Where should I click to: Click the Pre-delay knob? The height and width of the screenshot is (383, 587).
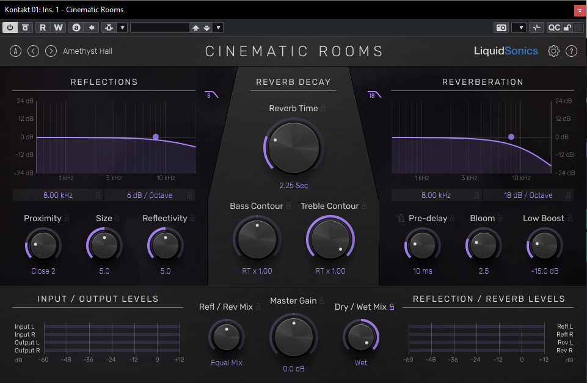[422, 245]
